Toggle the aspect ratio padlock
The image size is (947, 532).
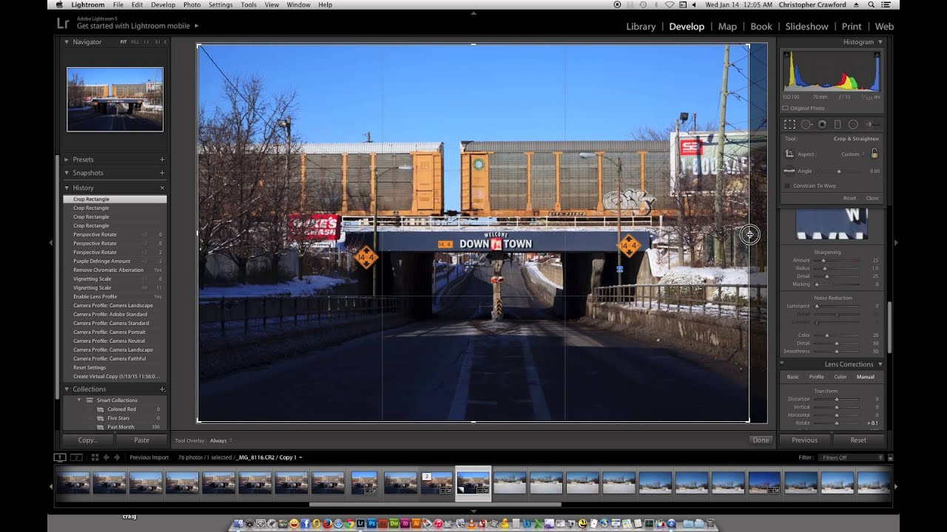click(874, 154)
